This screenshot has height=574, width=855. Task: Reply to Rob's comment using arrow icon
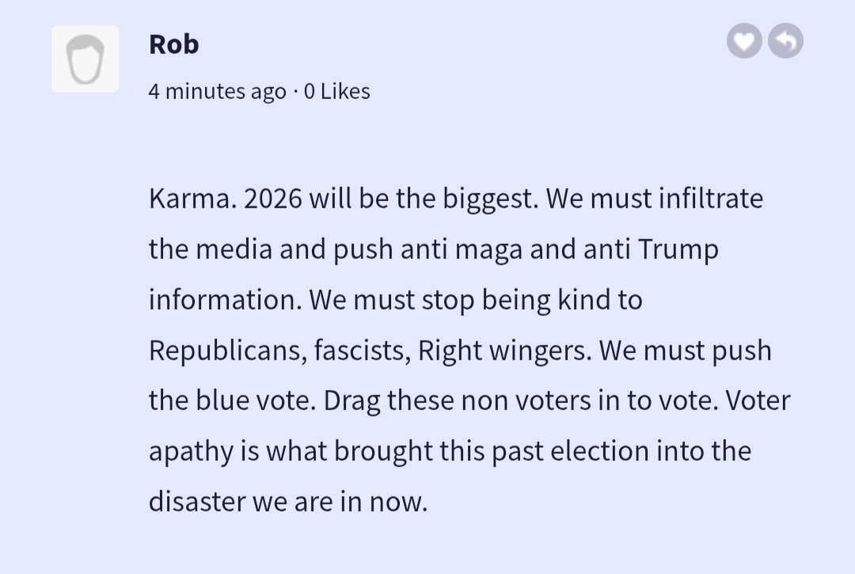pos(785,41)
